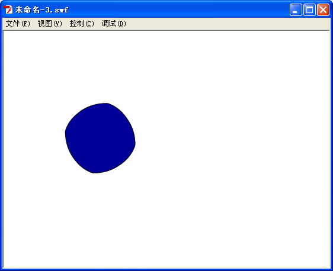Image resolution: width=333 pixels, height=271 pixels.
Task: Click white stage area below the blue shape
Action: (x=100, y=221)
